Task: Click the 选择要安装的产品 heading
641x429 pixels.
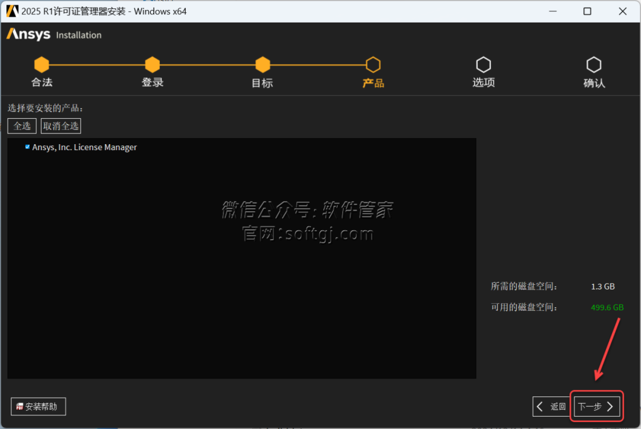Action: pos(45,108)
